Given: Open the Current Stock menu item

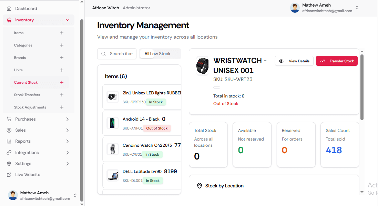Looking at the screenshot, I should coord(26,82).
